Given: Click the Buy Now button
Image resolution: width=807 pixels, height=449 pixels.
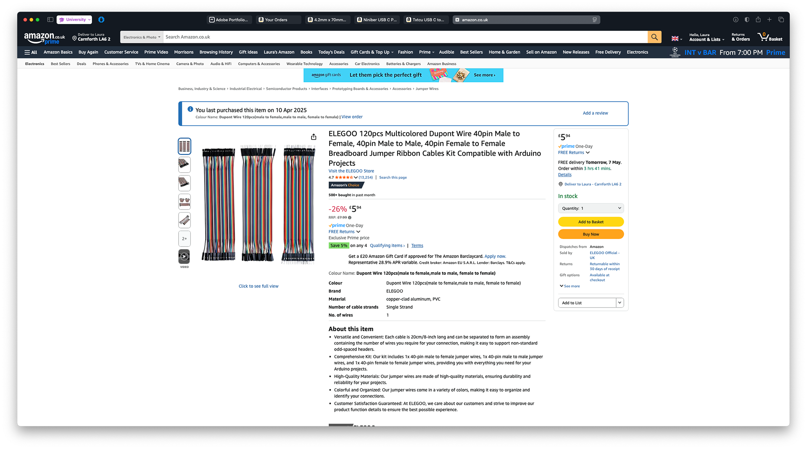Looking at the screenshot, I should (x=591, y=234).
